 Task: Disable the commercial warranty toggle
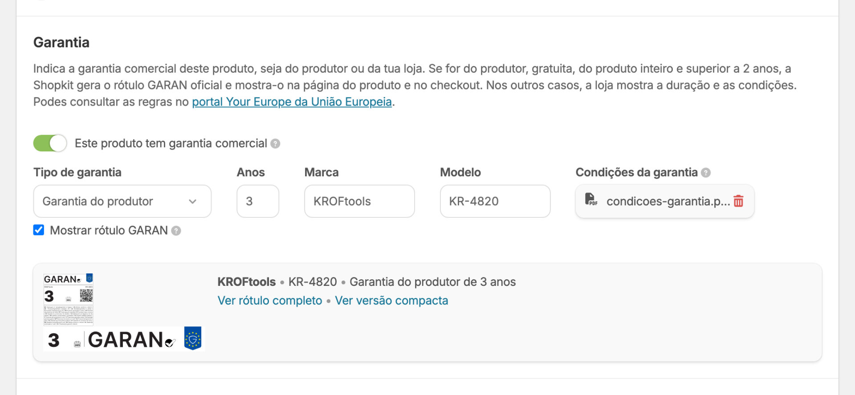[x=50, y=143]
